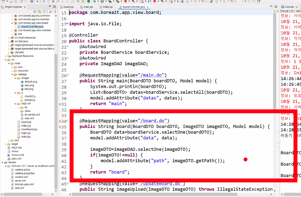Select HELP.md file
The width and height of the screenshot is (301, 197).
[14, 148]
